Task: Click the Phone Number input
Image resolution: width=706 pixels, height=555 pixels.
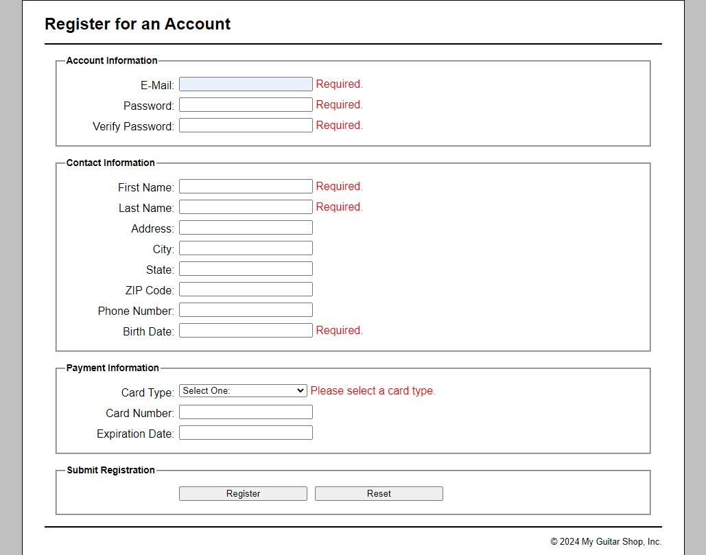Action: tap(246, 310)
